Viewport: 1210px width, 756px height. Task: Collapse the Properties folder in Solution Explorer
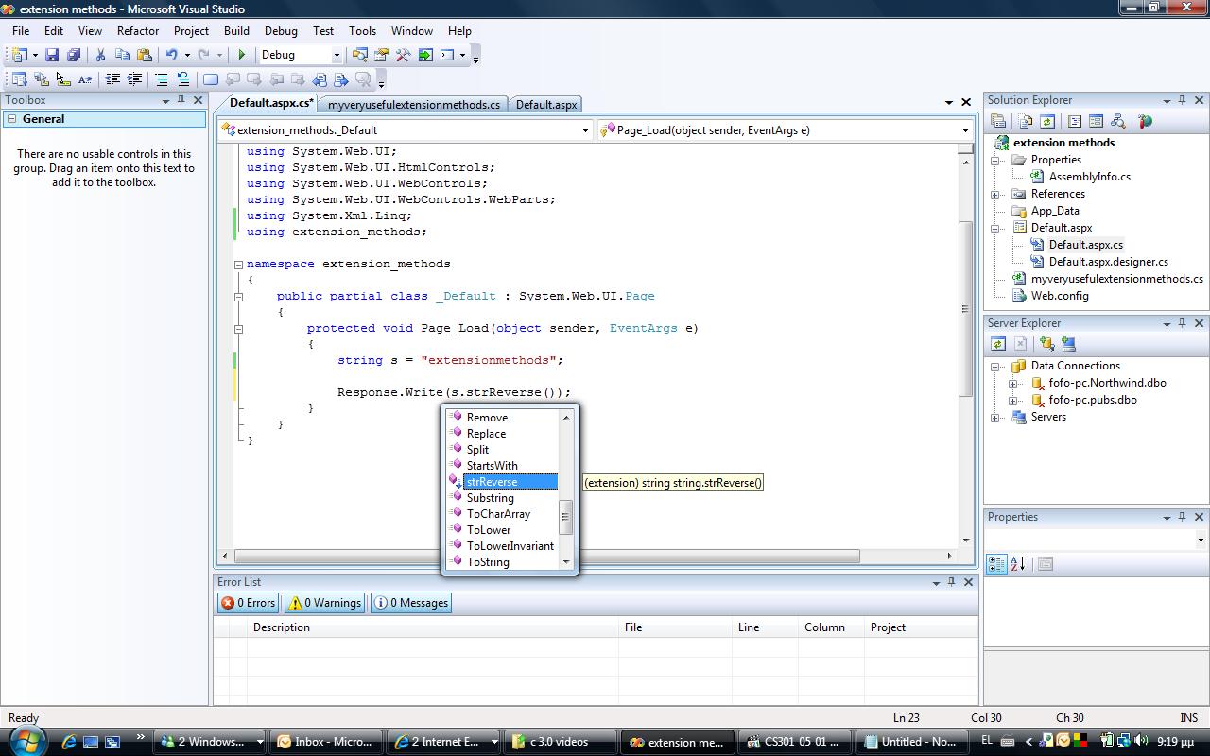[995, 160]
